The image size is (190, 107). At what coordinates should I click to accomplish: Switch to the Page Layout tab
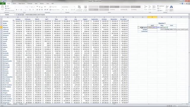22,4
